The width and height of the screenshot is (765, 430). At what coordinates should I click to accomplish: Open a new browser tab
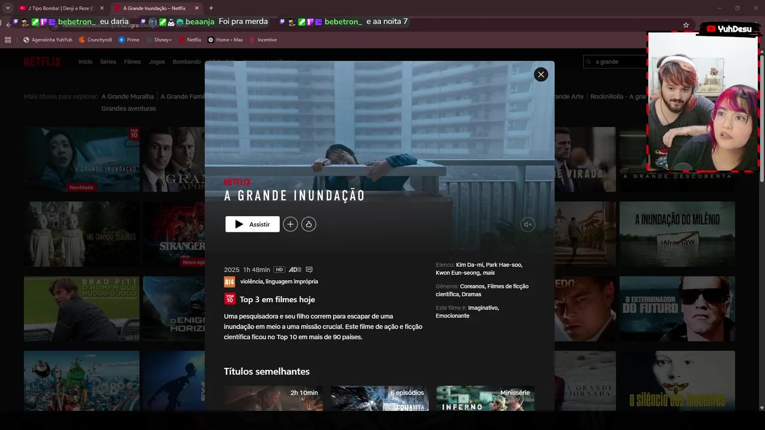211,8
